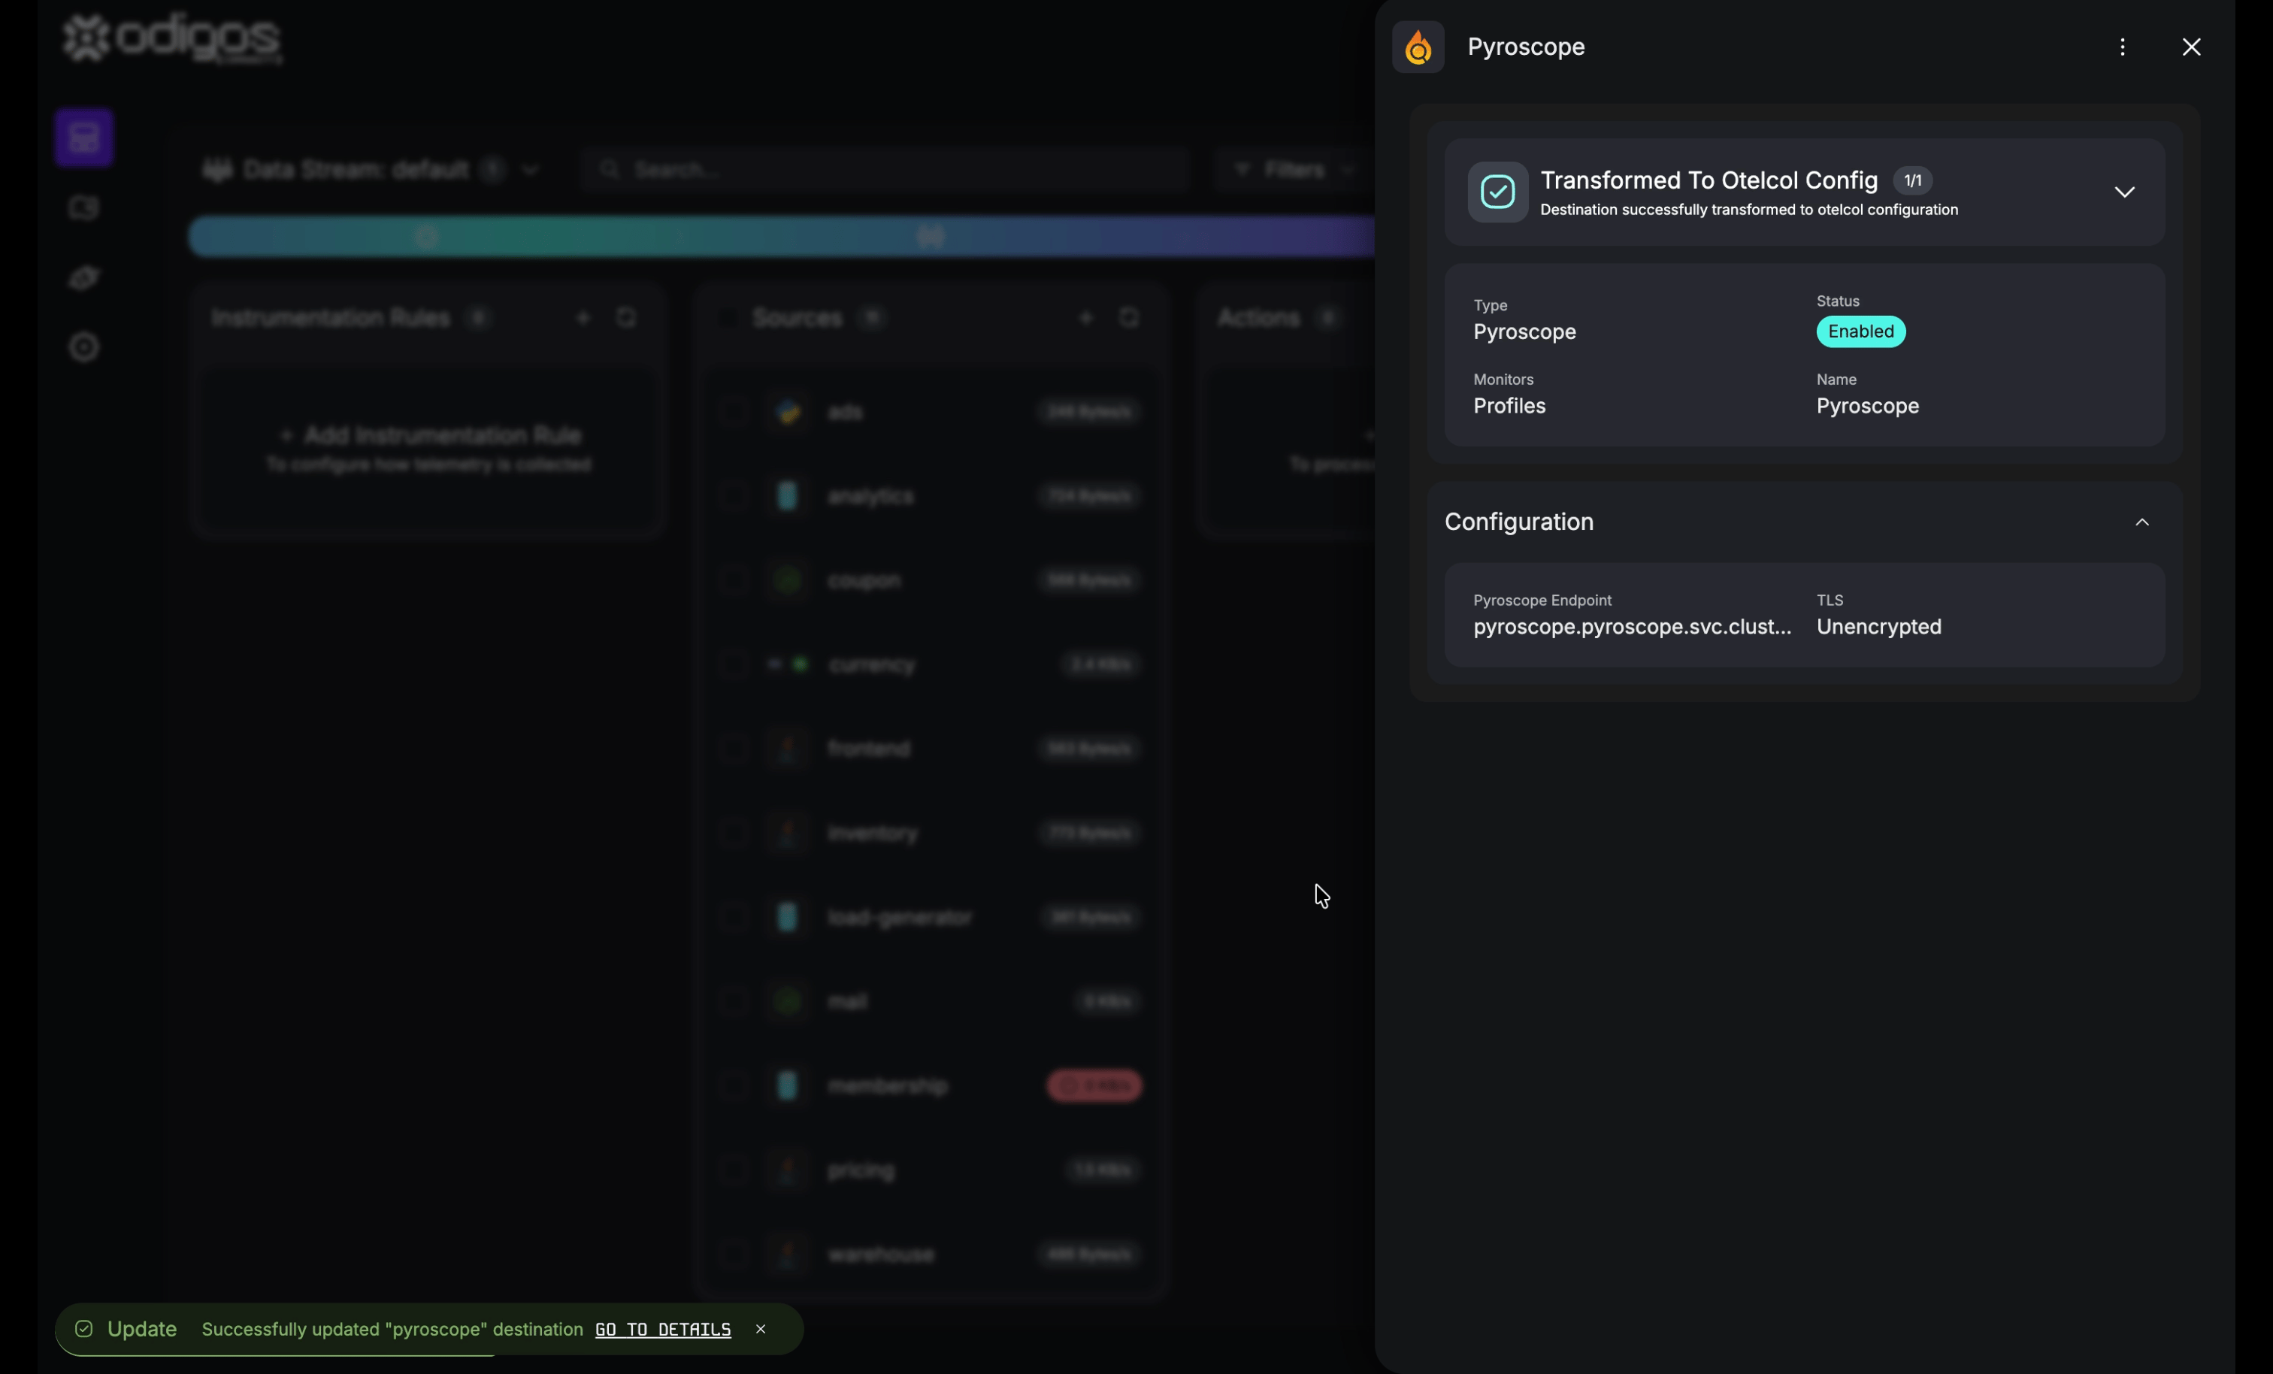Add a new source with the plus icon
This screenshot has height=1374, width=2273.
pyautogui.click(x=1085, y=319)
